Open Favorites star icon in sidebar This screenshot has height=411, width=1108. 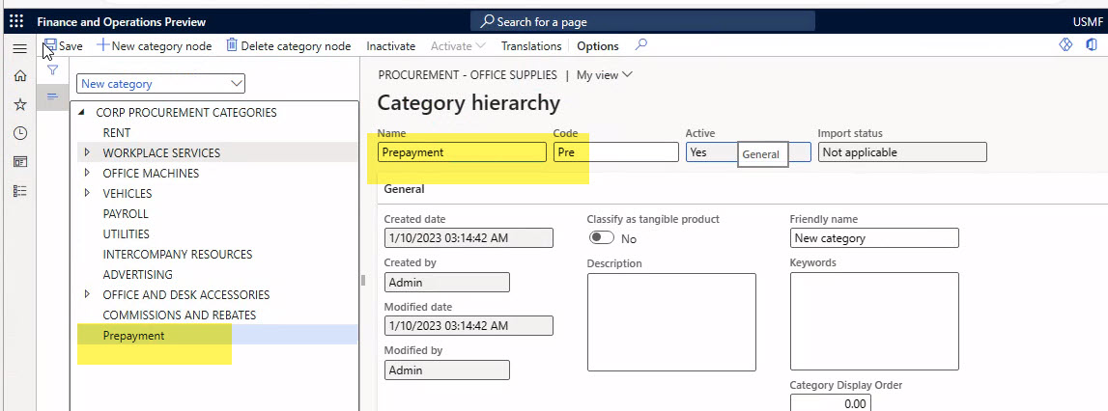click(19, 104)
